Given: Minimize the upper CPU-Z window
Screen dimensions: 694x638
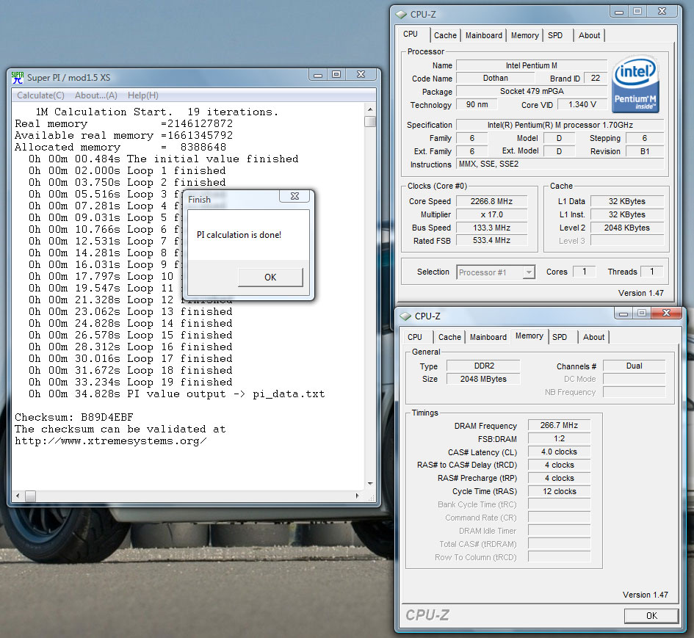Looking at the screenshot, I should 619,12.
